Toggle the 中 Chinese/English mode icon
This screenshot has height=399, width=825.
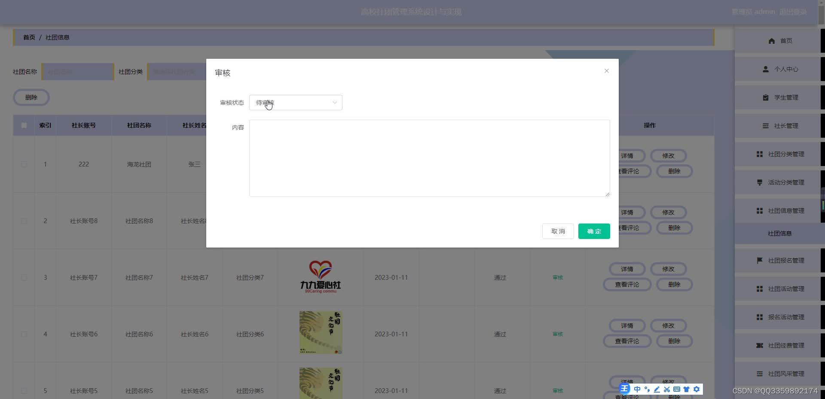(x=637, y=389)
